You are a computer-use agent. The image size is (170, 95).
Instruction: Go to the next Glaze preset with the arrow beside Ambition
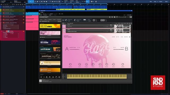tap(105, 32)
